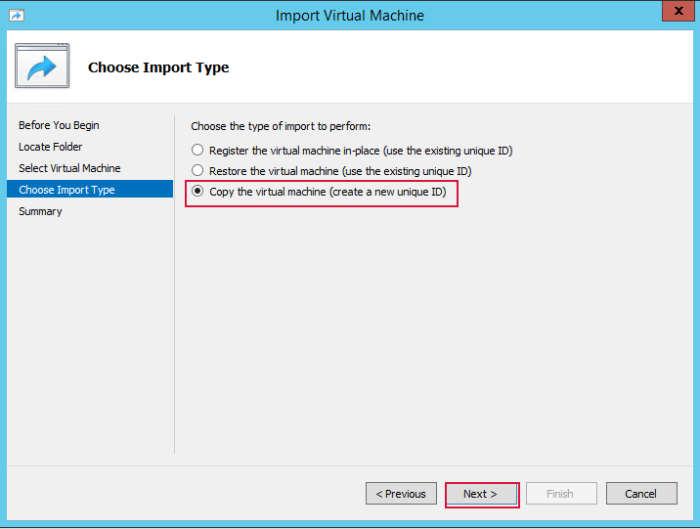The height and width of the screenshot is (529, 700).
Task: Choose Restore the virtual machine radio button
Action: [x=197, y=171]
